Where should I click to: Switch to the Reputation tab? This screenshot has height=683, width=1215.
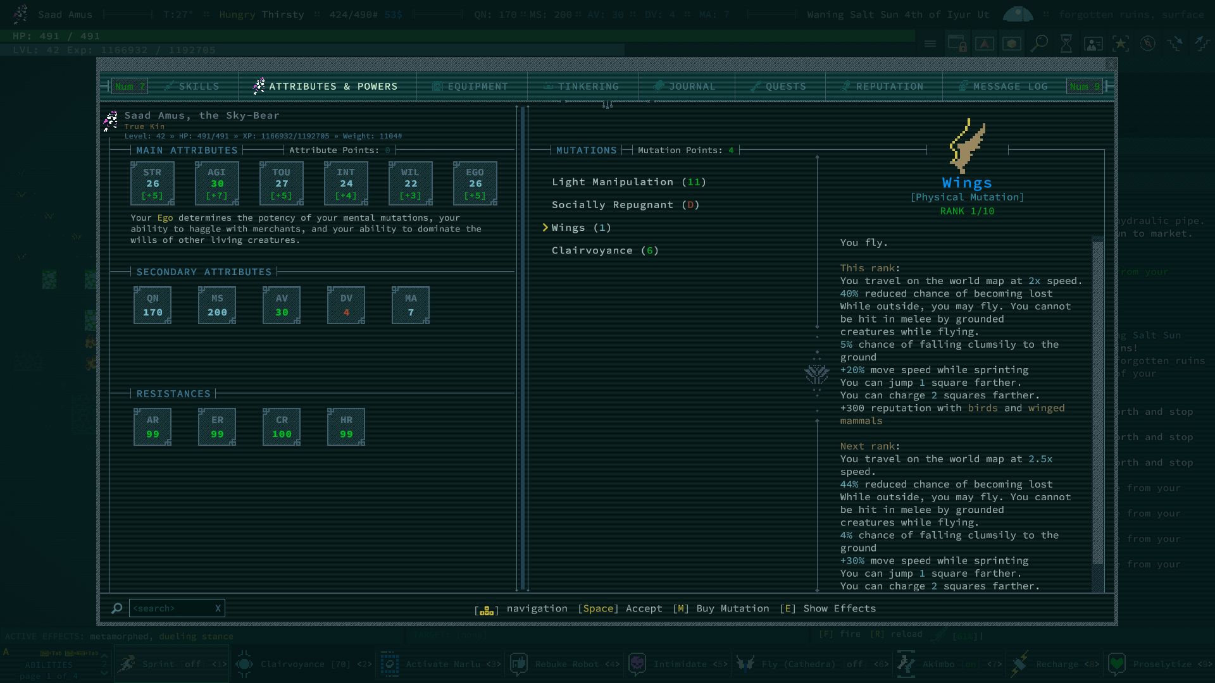coord(883,87)
